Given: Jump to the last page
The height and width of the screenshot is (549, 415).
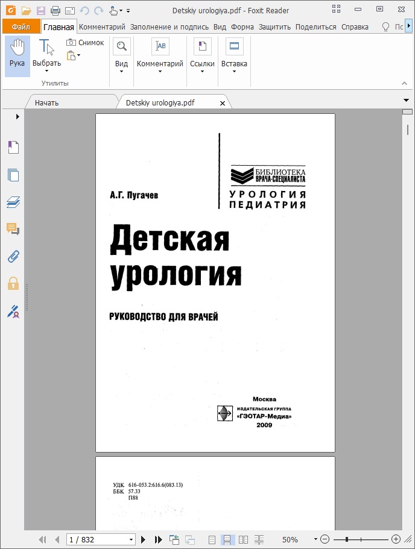Looking at the screenshot, I should [x=158, y=539].
